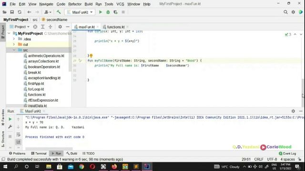Image resolution: width=305 pixels, height=171 pixels.
Task: Click the Open folder toolbar icon
Action: pos(4,12)
